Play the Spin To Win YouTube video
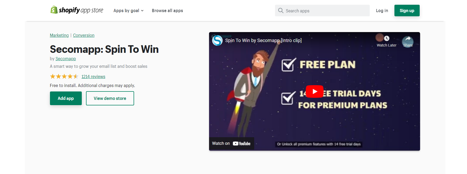 click(x=314, y=91)
